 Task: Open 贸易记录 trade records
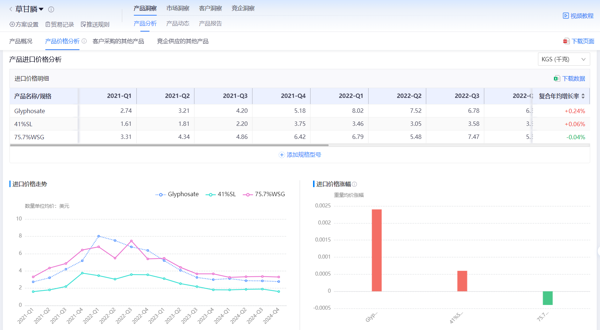(59, 24)
